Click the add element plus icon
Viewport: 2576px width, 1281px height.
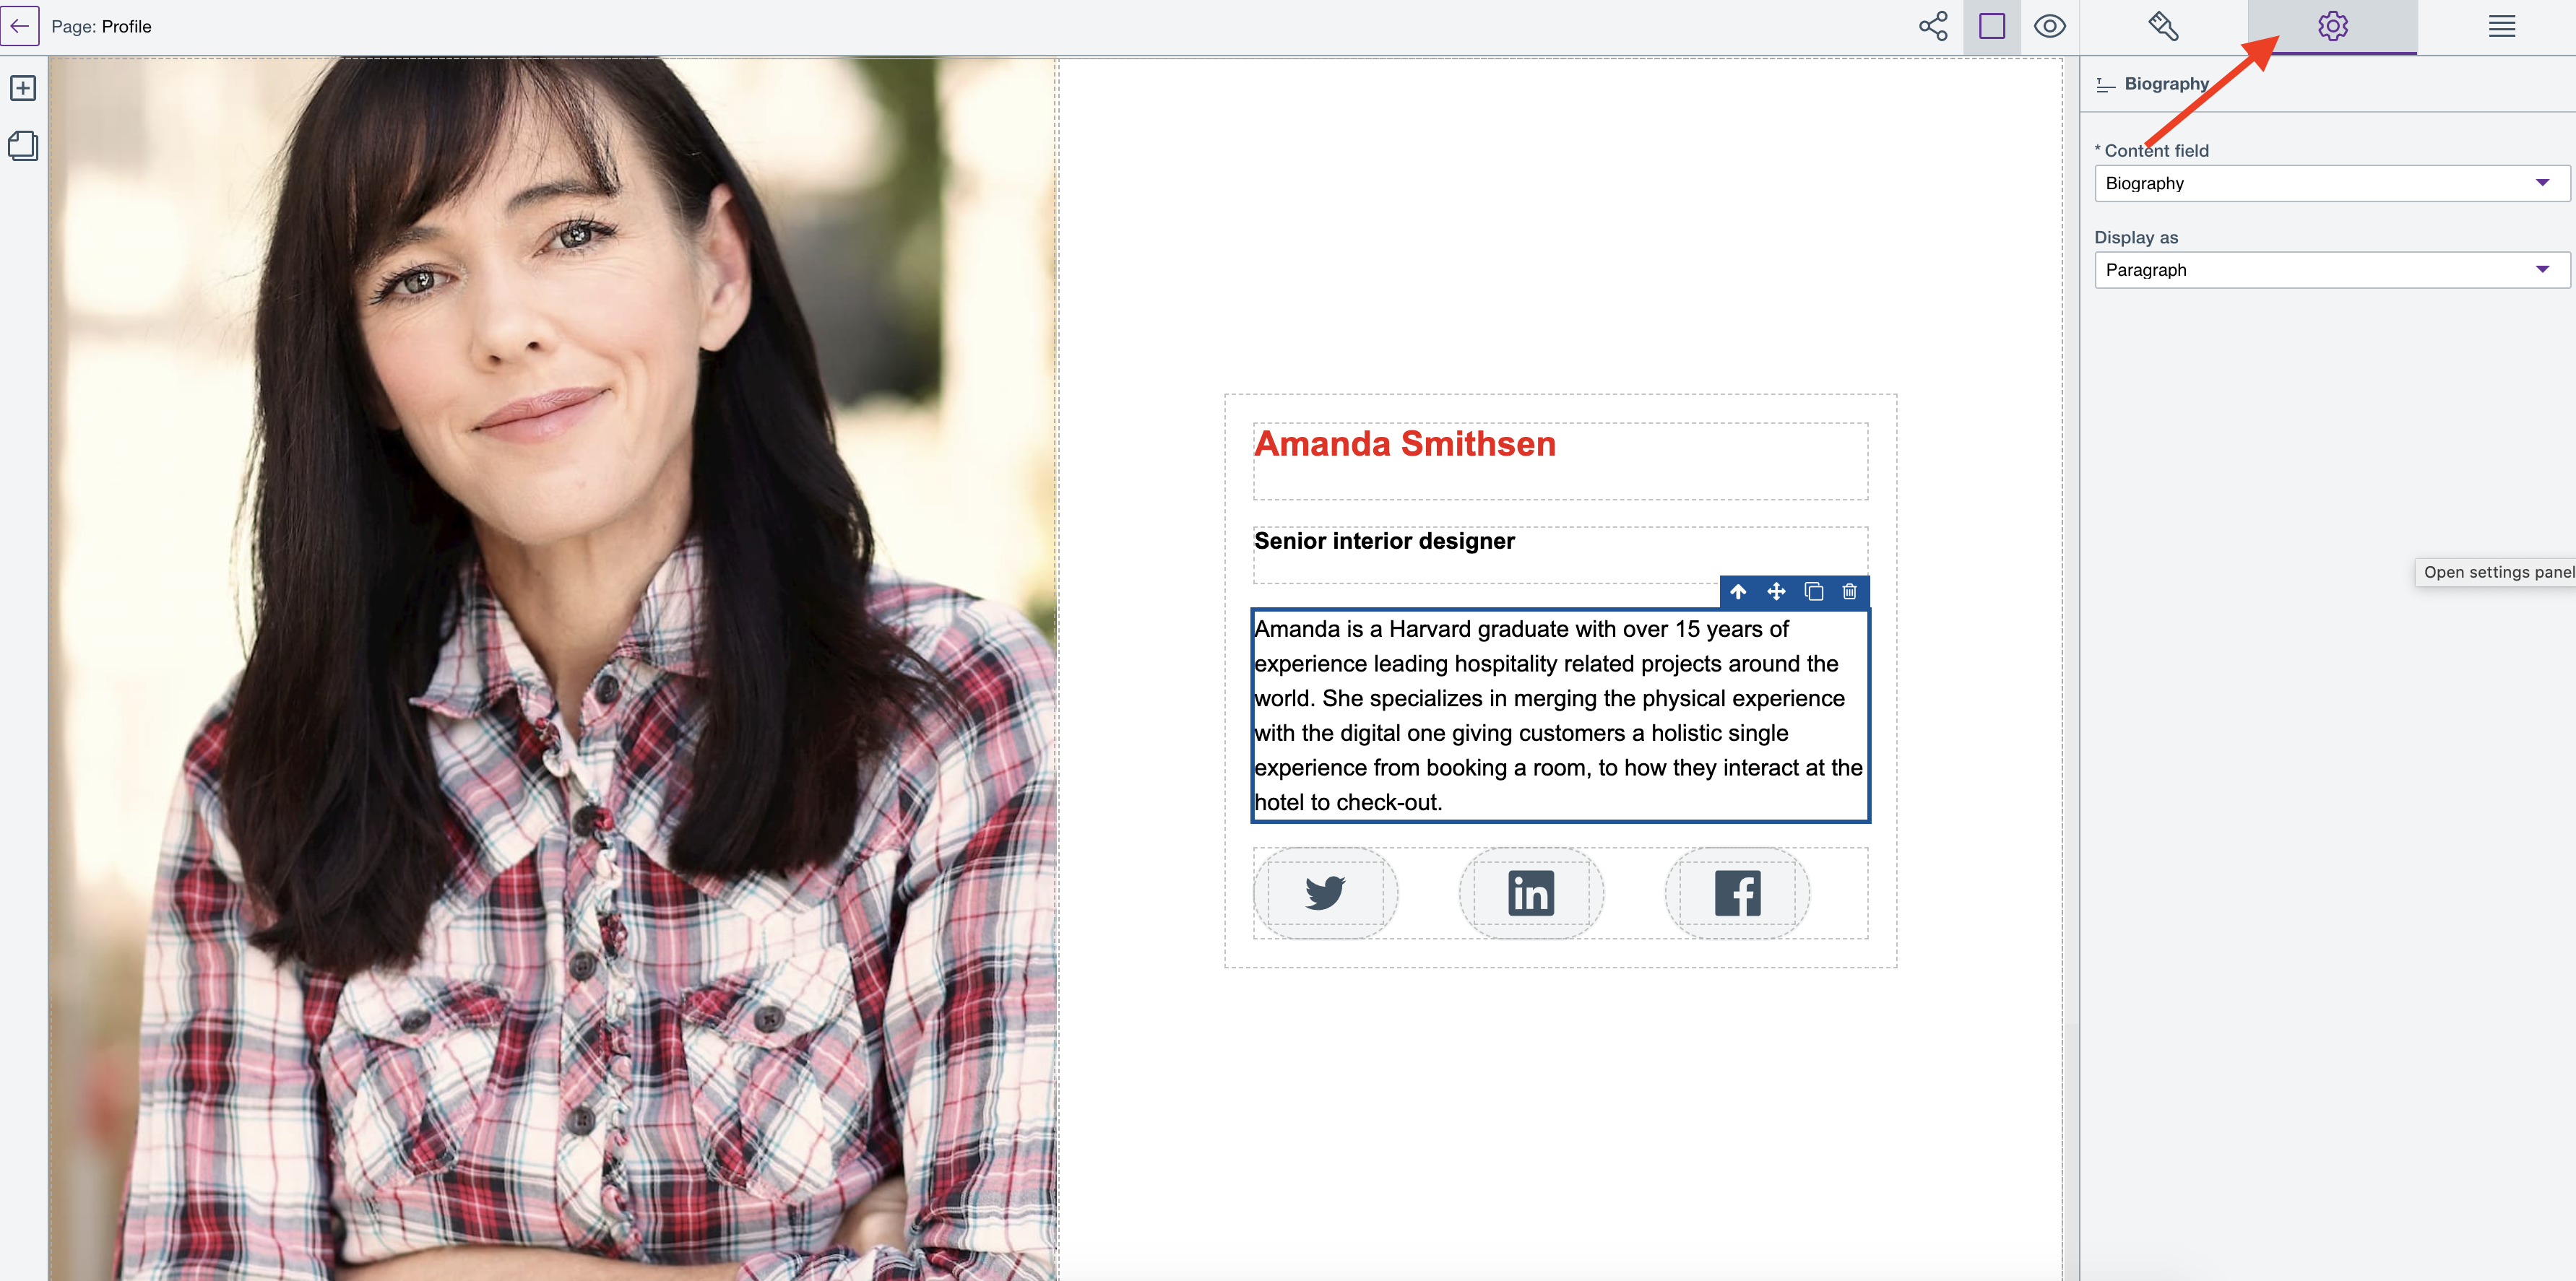[x=23, y=88]
